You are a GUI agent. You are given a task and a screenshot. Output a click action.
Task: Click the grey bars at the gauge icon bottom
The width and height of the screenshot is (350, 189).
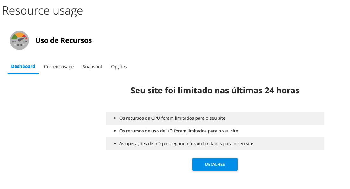click(19, 45)
